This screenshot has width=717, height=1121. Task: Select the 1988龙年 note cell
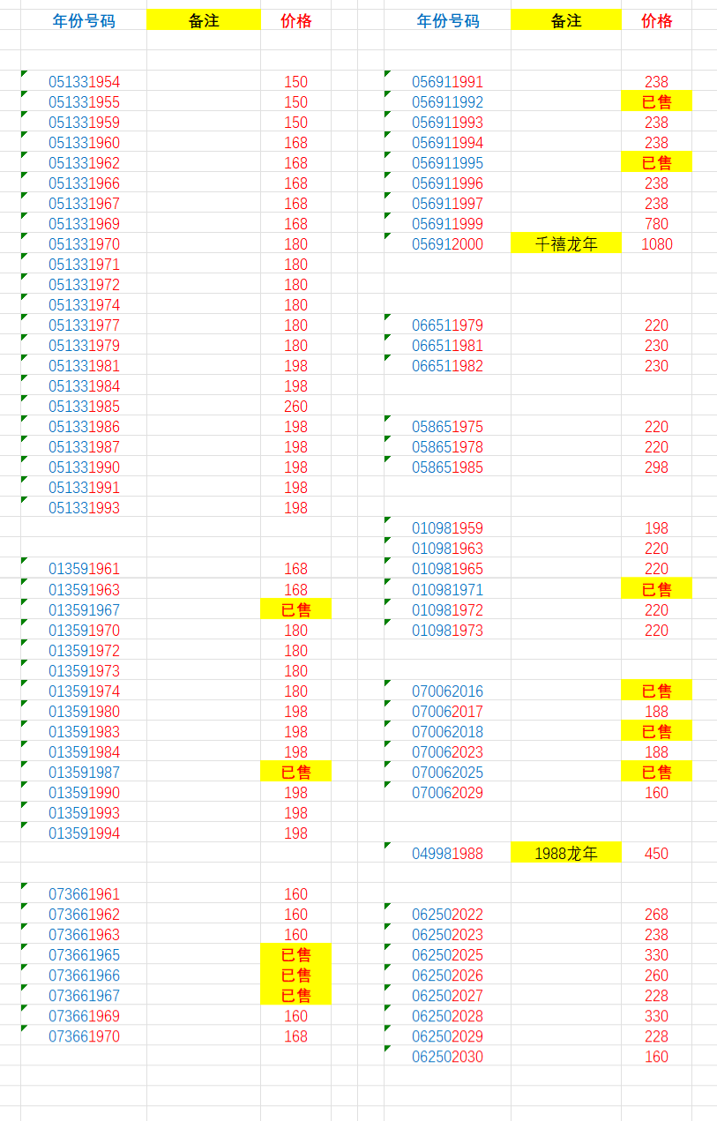pos(565,853)
